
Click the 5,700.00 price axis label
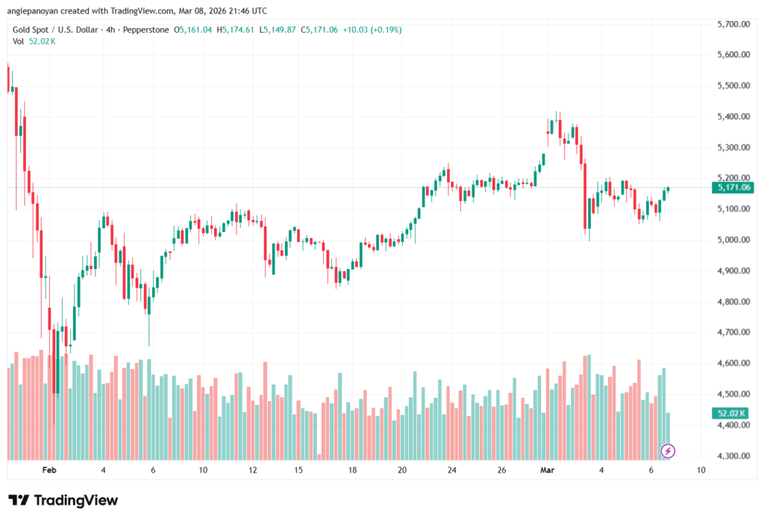732,25
